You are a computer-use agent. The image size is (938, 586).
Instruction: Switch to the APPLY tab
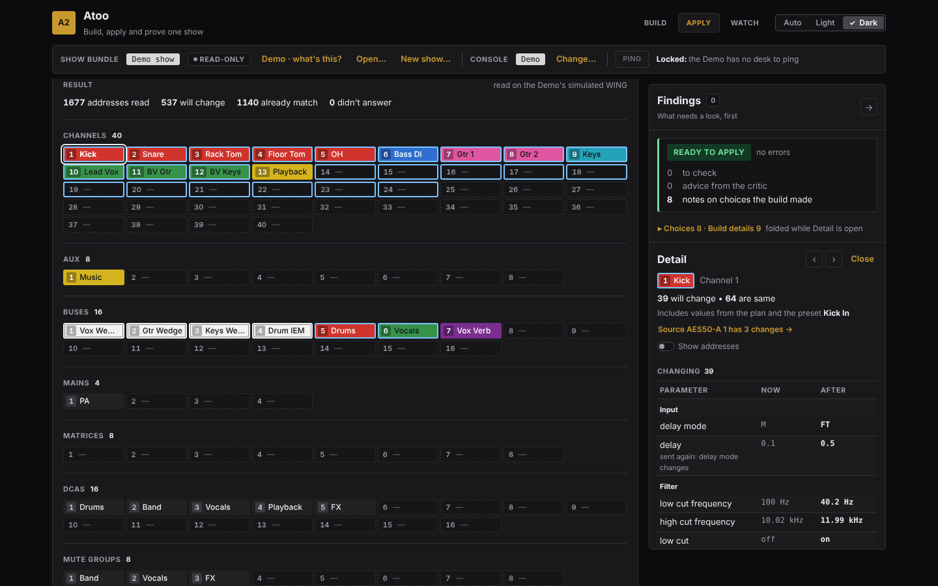(698, 23)
